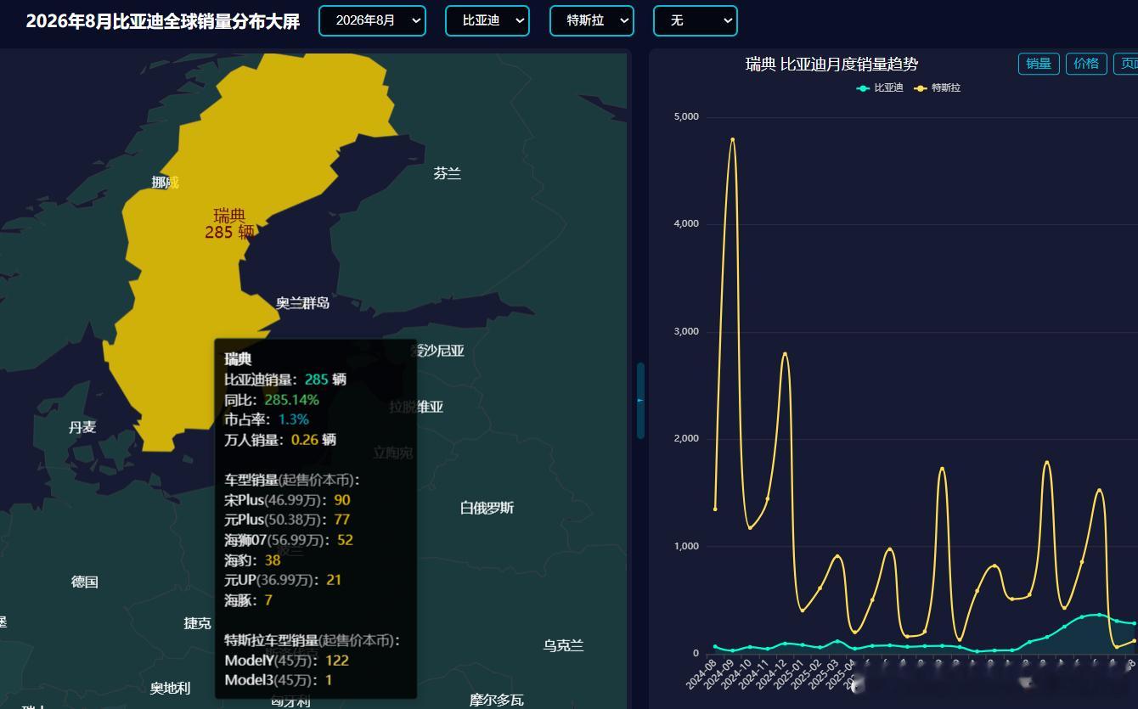Viewport: 1138px width, 709px height.
Task: Click tooltip row Model3(45万): 1
Action: point(279,680)
